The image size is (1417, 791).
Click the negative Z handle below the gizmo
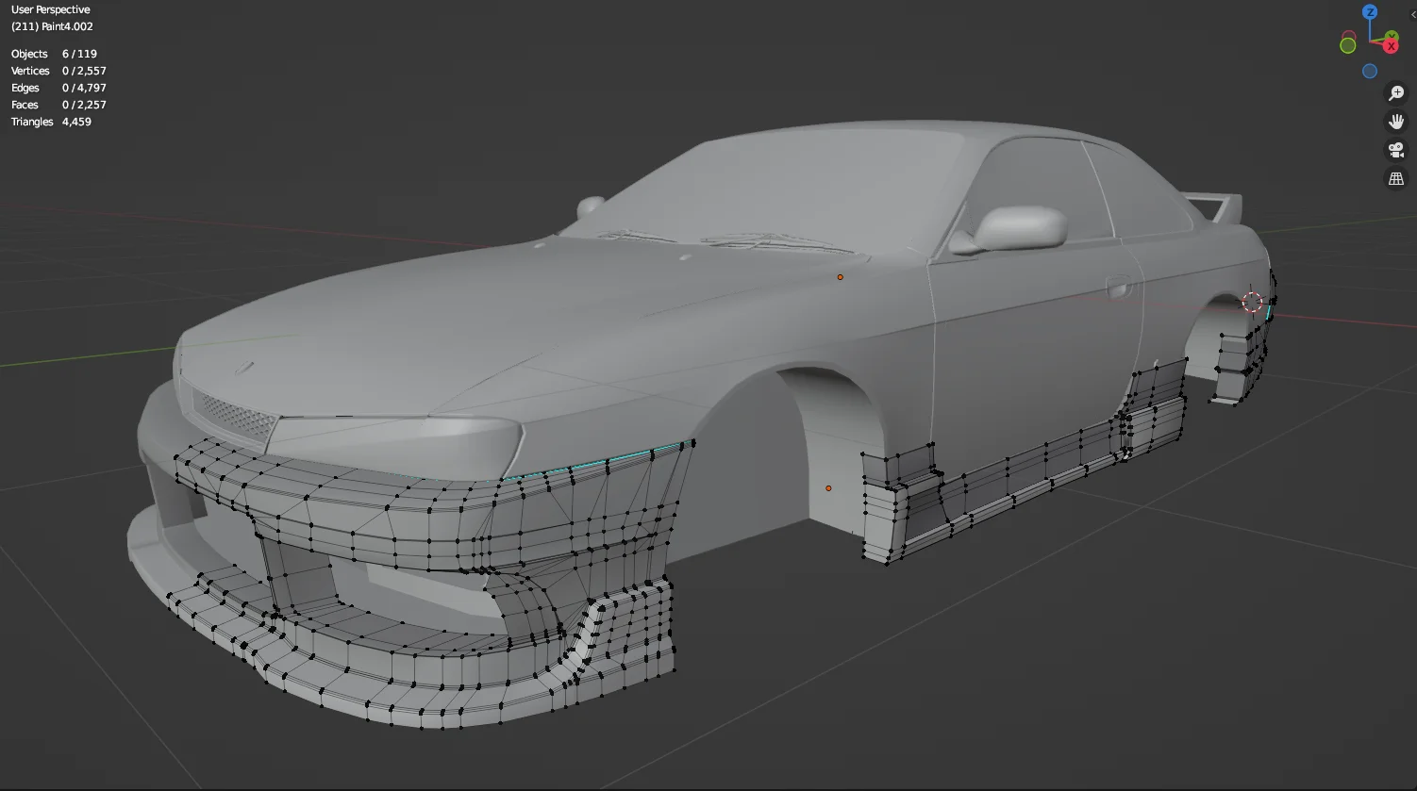(x=1369, y=70)
